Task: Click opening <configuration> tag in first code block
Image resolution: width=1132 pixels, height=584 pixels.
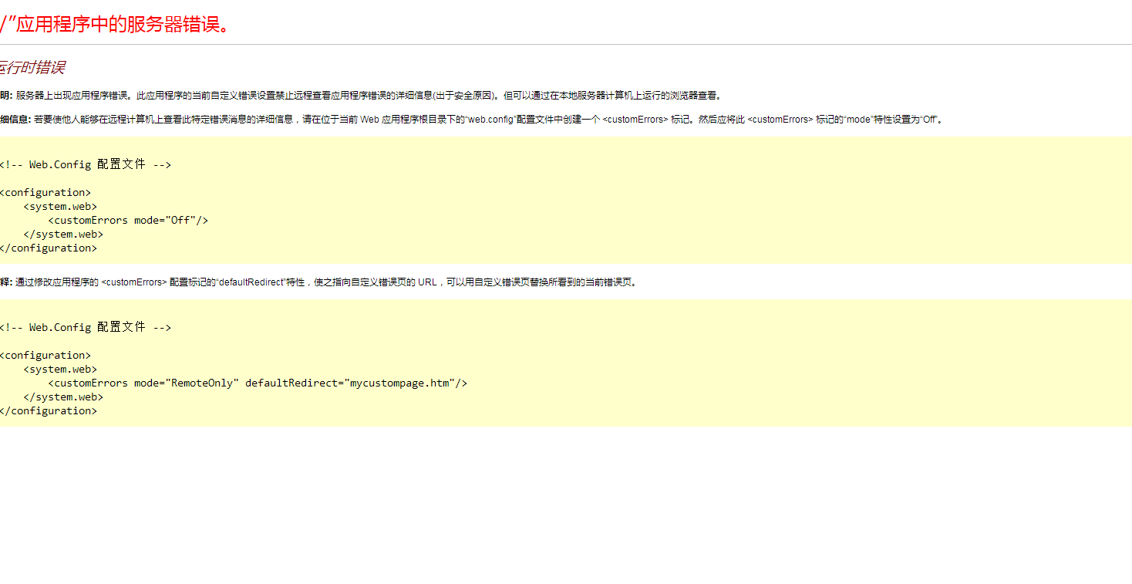Action: [46, 192]
